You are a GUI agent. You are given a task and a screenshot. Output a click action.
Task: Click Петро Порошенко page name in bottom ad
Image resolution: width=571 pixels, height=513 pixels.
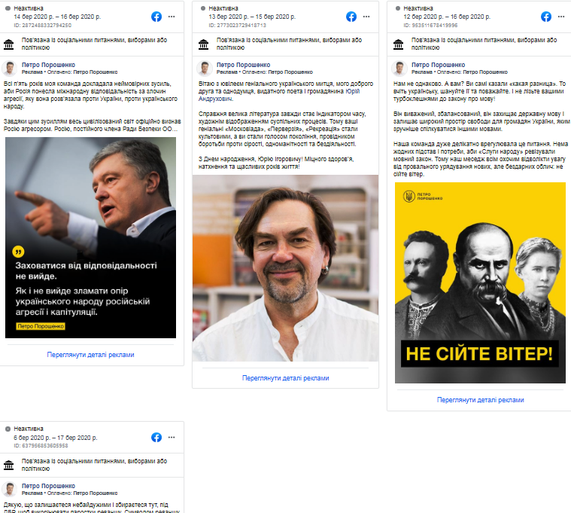pos(48,486)
